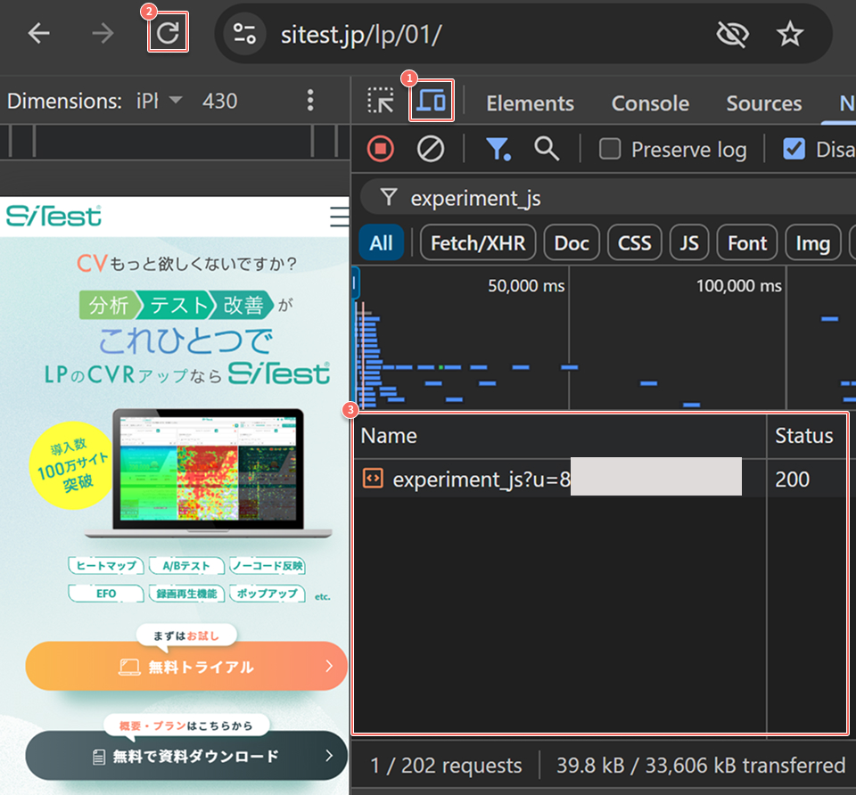The width and height of the screenshot is (856, 795).
Task: Go back with the browser back arrow
Action: tap(38, 34)
